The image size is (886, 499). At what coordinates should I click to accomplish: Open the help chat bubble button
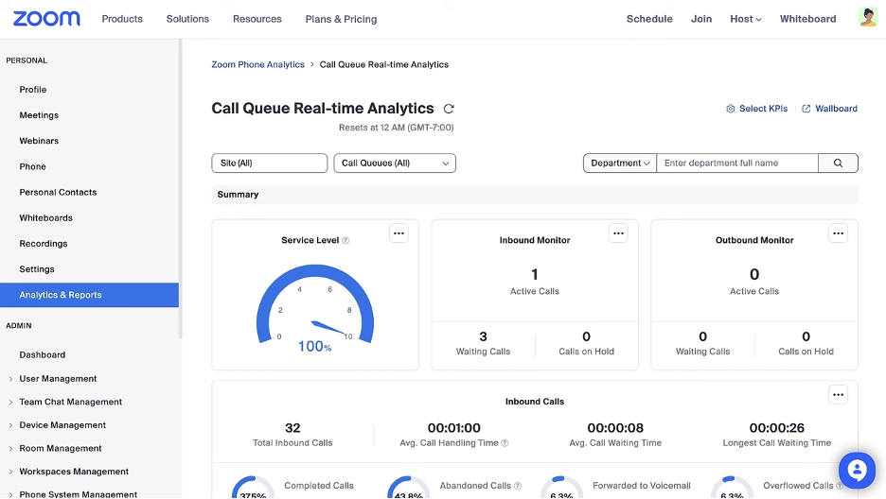pos(857,470)
